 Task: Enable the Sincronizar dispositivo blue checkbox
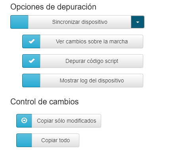[19, 22]
